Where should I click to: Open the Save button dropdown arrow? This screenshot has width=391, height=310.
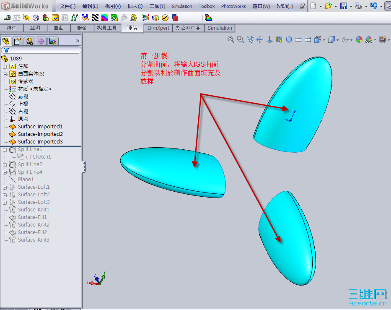pos(351,6)
